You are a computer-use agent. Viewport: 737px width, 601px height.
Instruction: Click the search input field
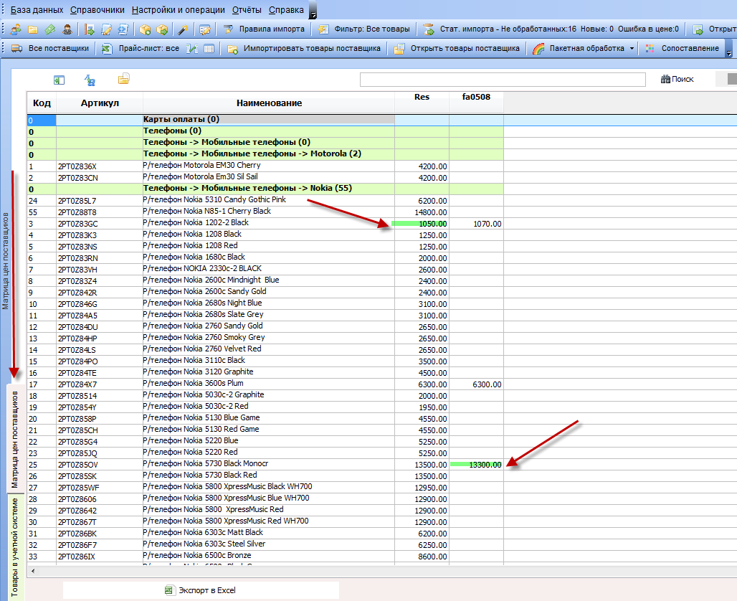[503, 80]
